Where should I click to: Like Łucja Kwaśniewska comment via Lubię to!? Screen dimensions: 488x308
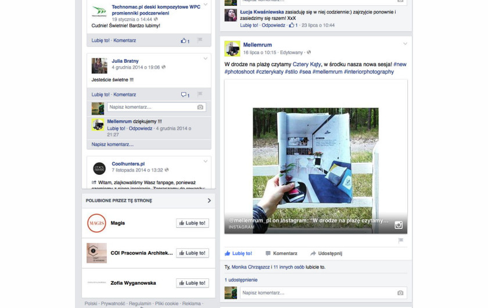coord(249,25)
